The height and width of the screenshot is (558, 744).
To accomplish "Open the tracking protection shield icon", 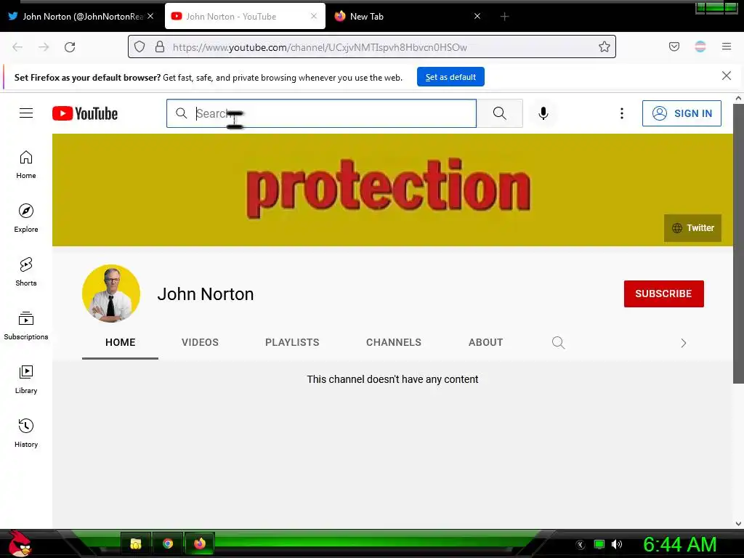I will pos(139,46).
